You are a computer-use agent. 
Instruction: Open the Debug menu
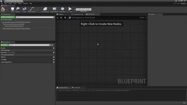pos(20,3)
